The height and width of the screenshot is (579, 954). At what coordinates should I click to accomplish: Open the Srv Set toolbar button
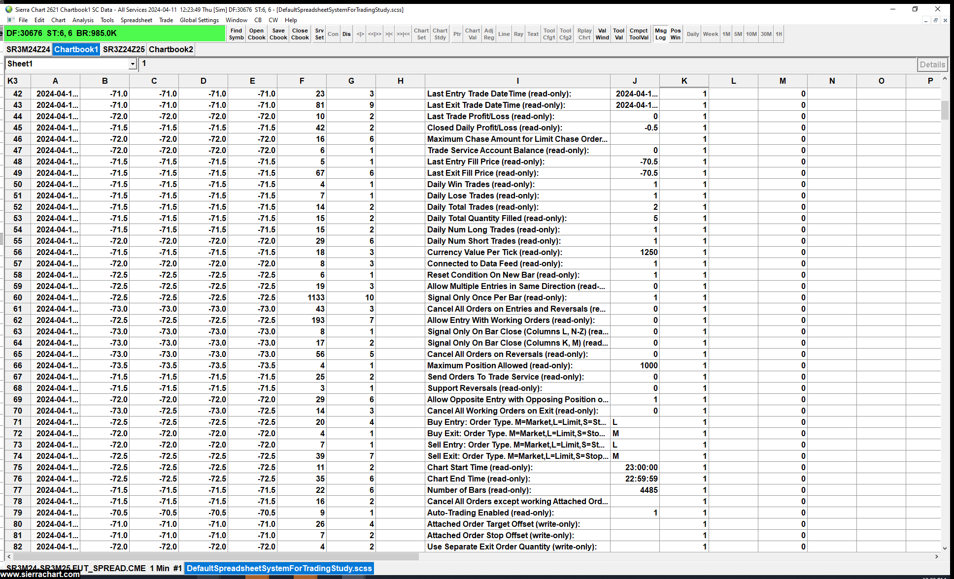319,34
